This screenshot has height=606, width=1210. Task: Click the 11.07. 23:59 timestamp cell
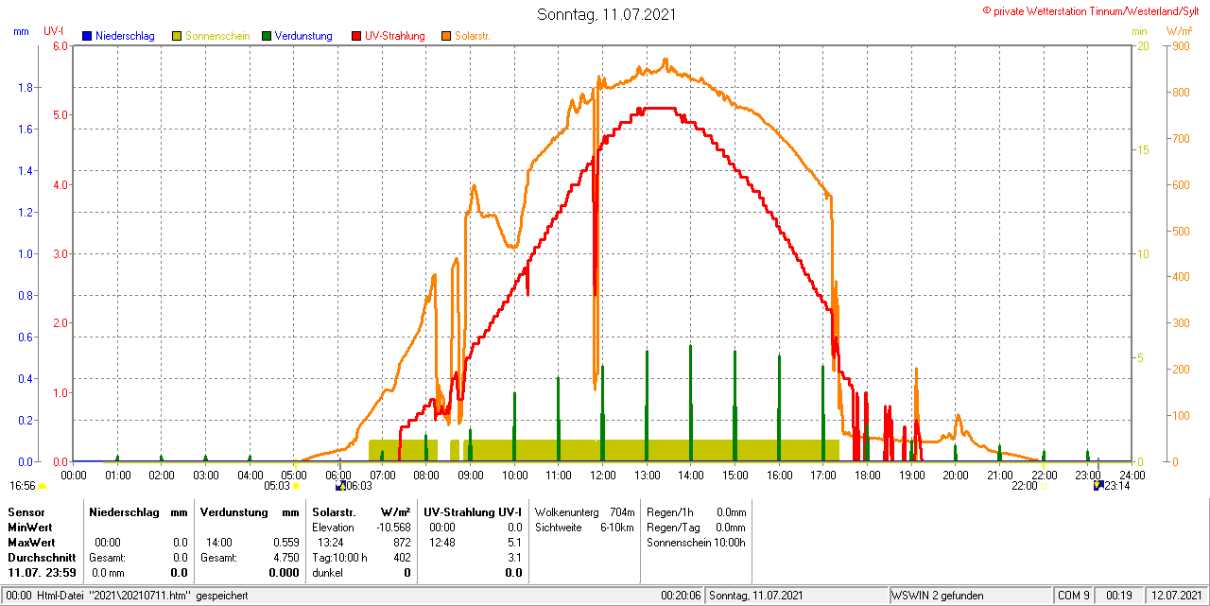pos(43,573)
